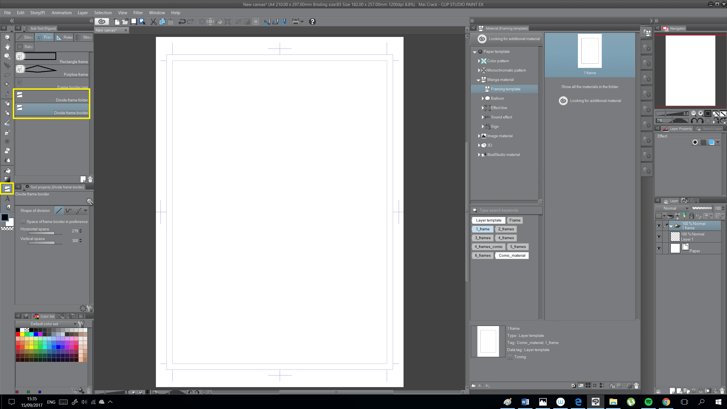Enable Space of frame border in preference
727x409 pixels.
tap(23, 222)
